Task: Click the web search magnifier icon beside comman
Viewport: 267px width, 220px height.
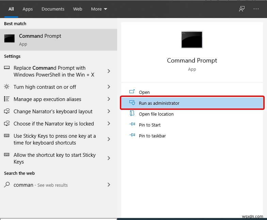Action: (x=7, y=185)
